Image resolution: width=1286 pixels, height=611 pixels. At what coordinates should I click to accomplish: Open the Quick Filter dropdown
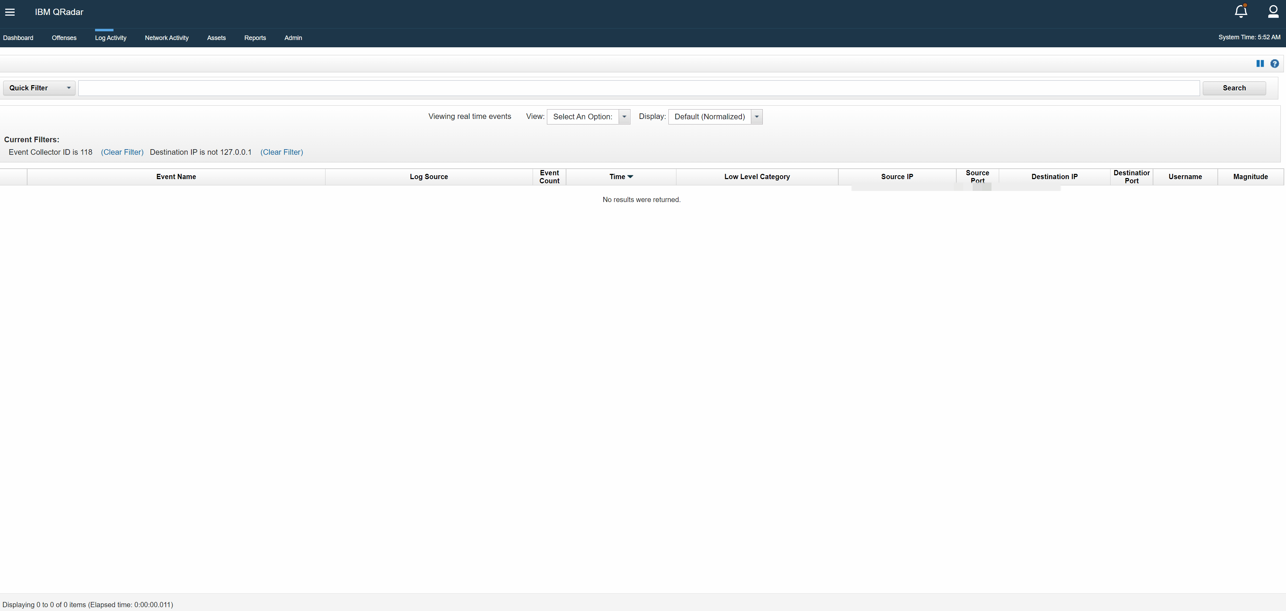click(x=38, y=88)
